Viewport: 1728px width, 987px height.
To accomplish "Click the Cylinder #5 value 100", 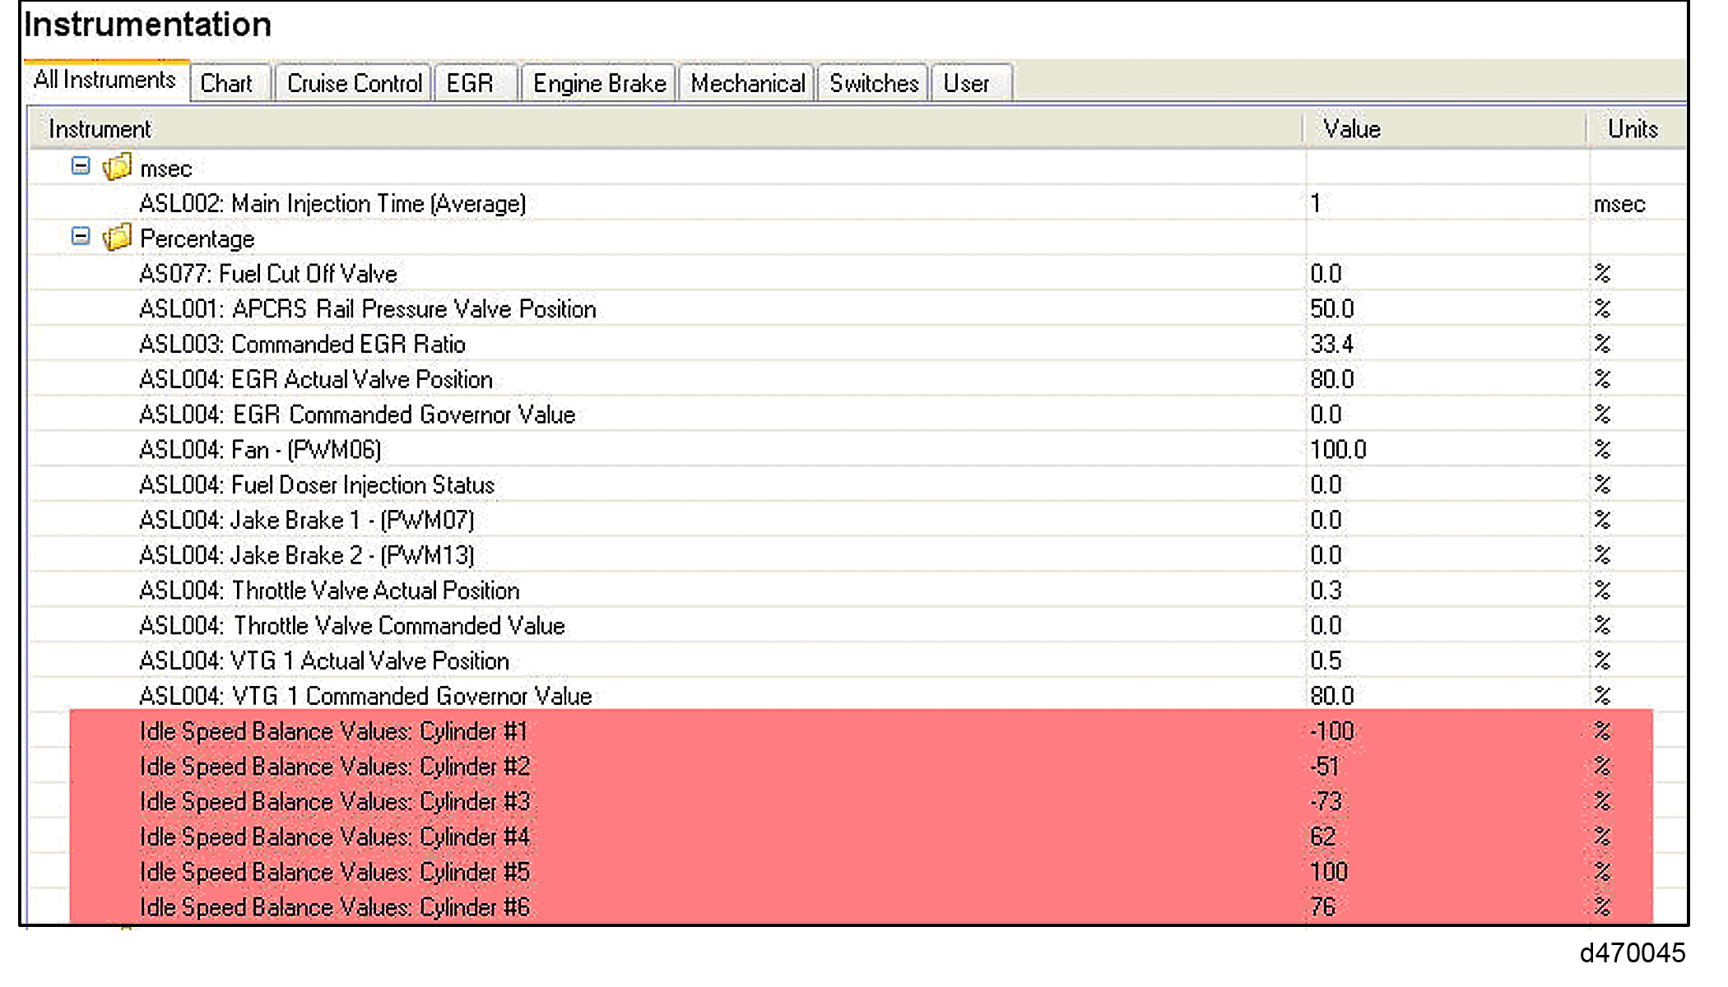I will pos(1329,872).
